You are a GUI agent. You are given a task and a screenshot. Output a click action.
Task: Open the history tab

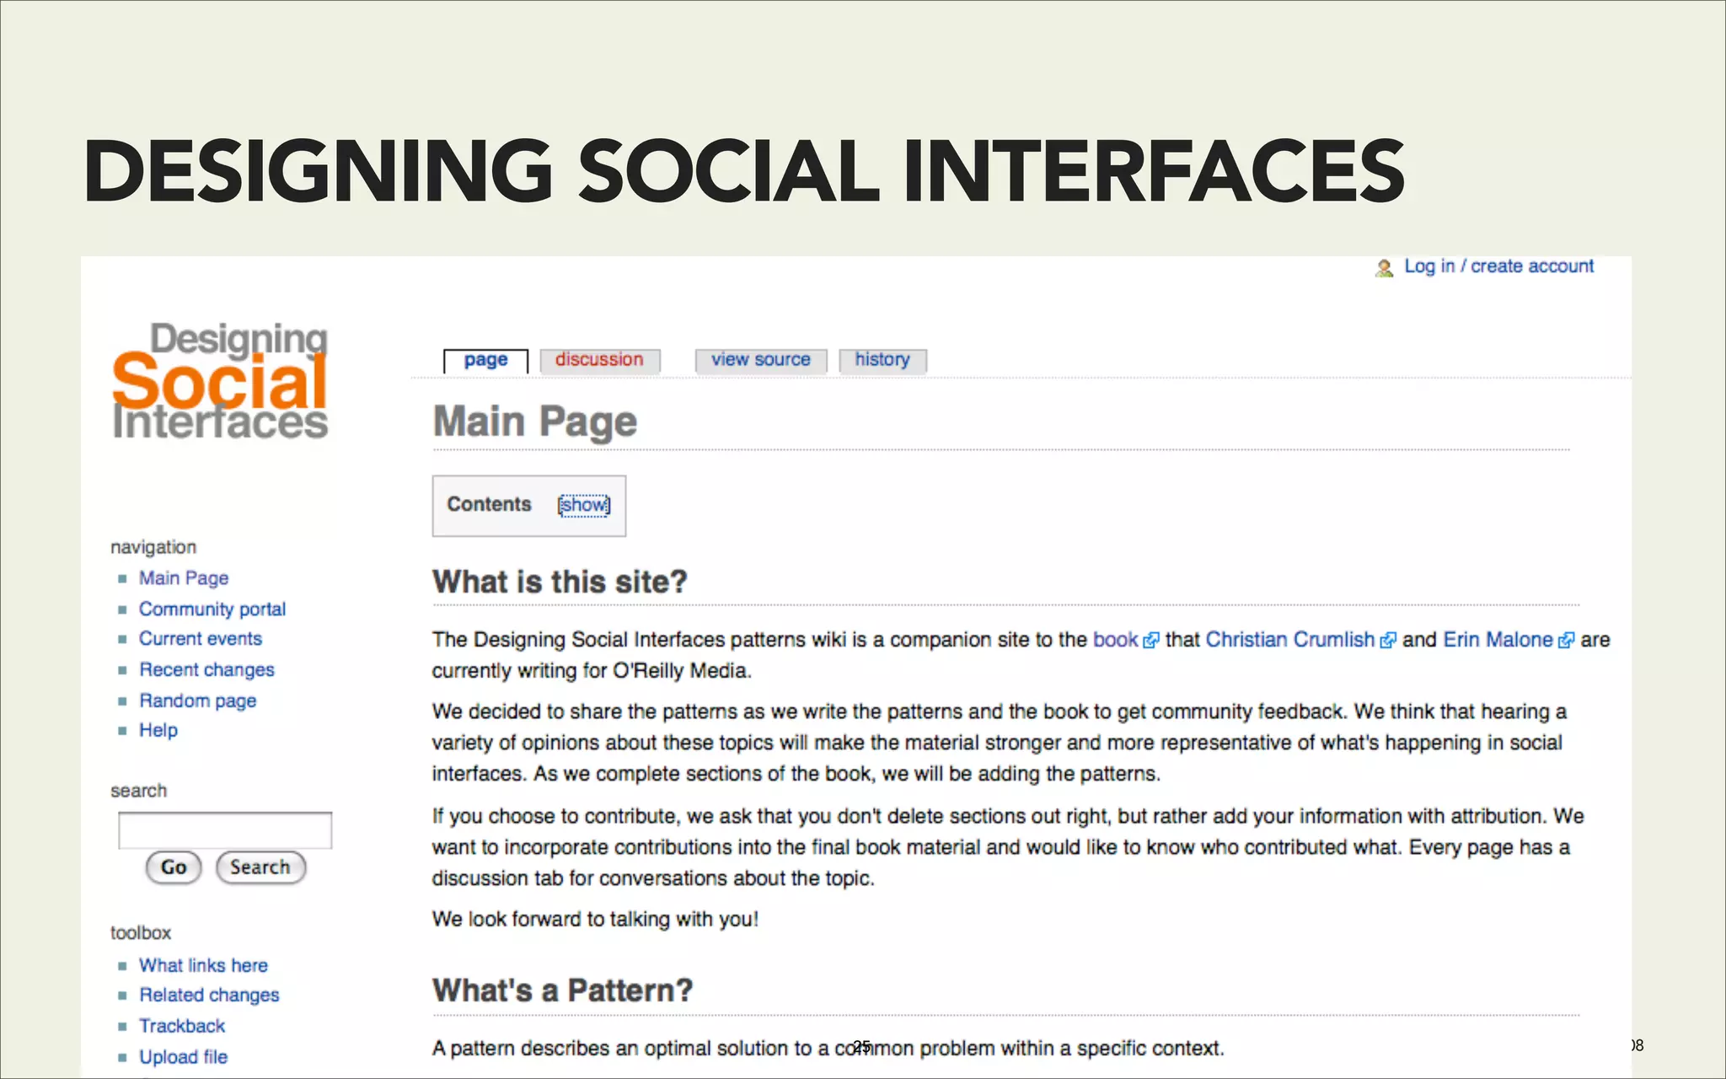point(882,360)
